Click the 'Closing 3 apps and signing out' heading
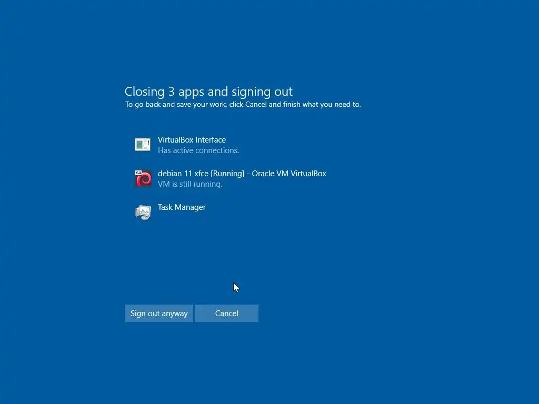 coord(208,92)
